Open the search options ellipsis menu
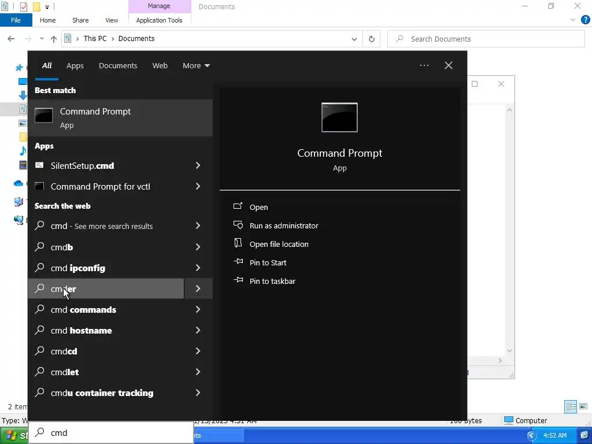The width and height of the screenshot is (592, 444). pyautogui.click(x=424, y=65)
